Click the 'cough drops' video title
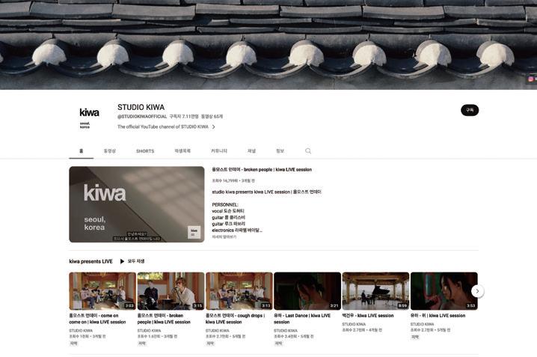The width and height of the screenshot is (537, 357). [236, 319]
